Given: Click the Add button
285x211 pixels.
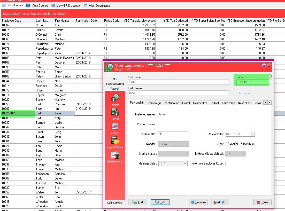Looking at the screenshot, I should click(x=137, y=202).
